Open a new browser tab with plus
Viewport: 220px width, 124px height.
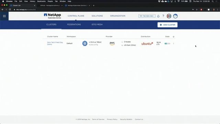93,6
